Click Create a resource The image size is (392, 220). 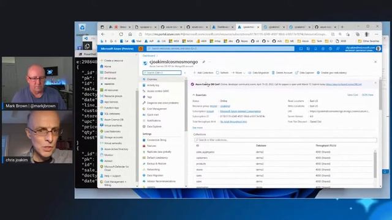113,61
